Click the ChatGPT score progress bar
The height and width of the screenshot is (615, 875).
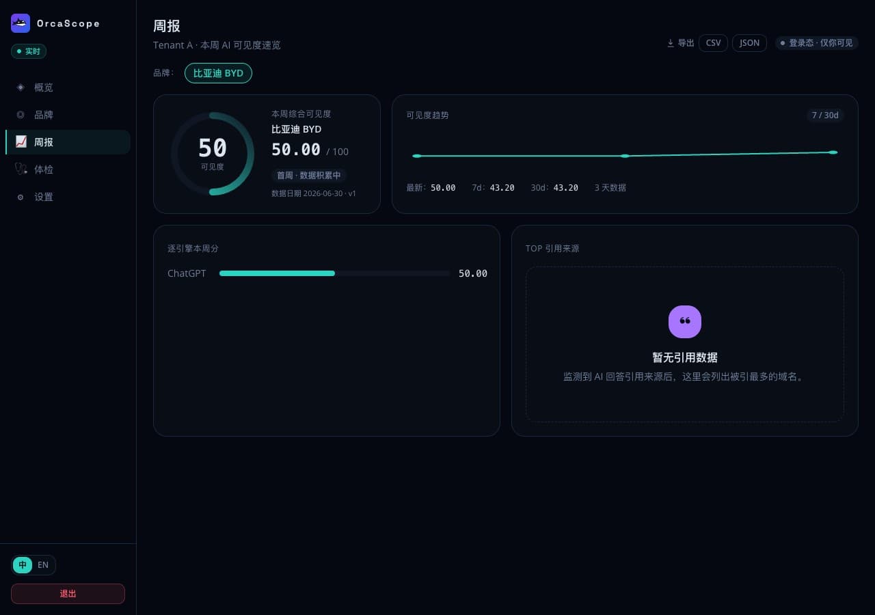tap(334, 273)
